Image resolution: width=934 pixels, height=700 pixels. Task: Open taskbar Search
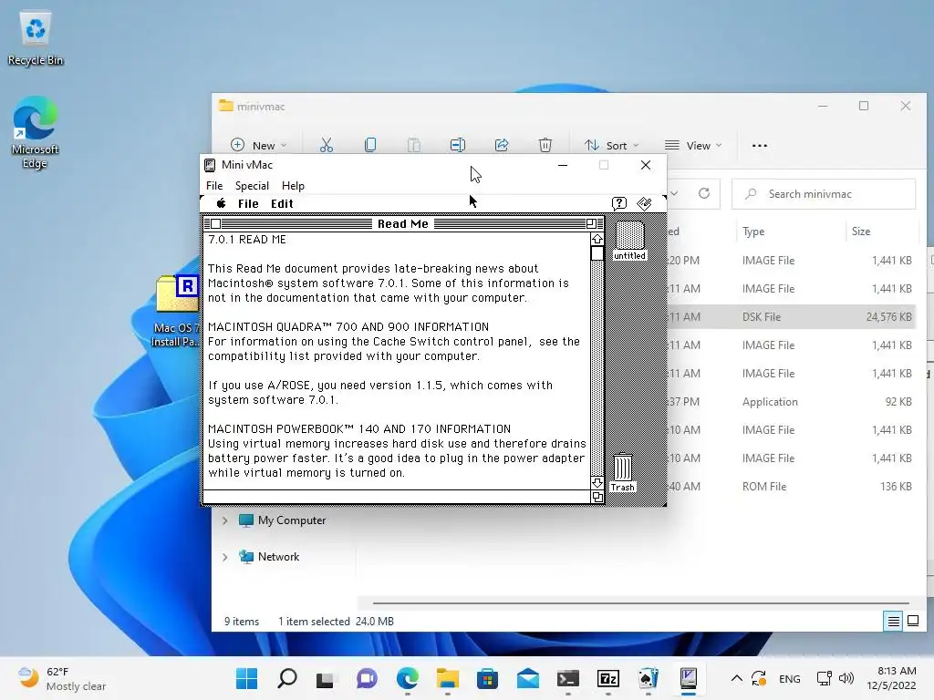286,678
